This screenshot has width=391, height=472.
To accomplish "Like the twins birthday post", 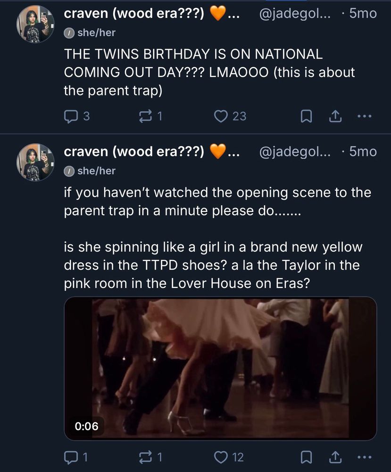I will click(221, 116).
